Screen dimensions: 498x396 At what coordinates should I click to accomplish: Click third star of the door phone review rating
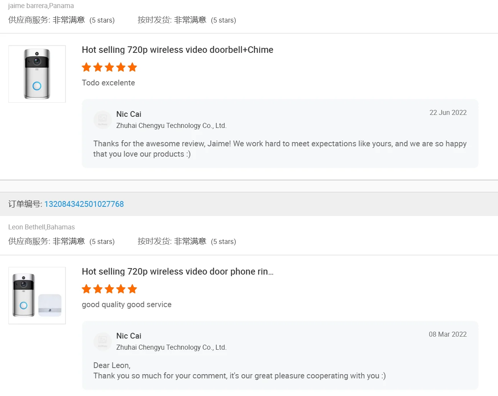tap(110, 289)
